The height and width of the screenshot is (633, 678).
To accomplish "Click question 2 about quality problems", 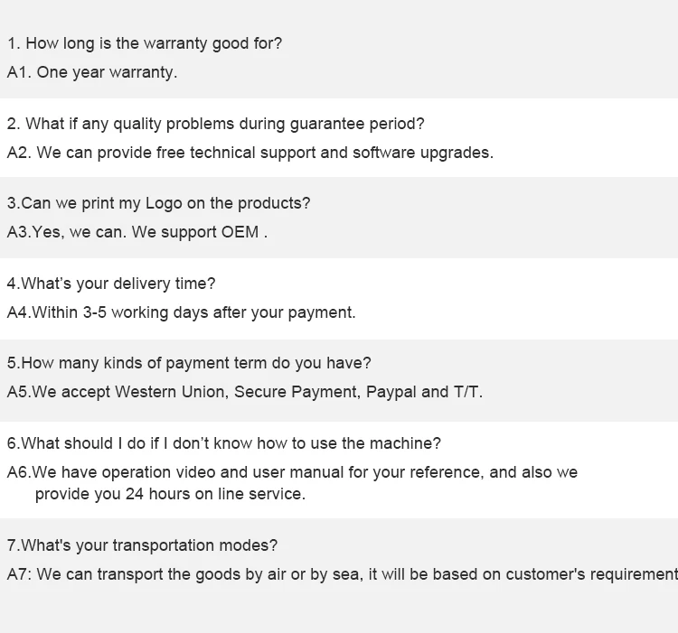I will click(x=215, y=124).
